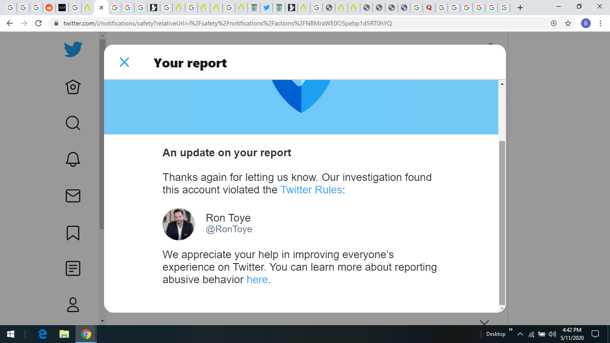Open the taskbar clock and date
610x343 pixels.
tap(572, 334)
